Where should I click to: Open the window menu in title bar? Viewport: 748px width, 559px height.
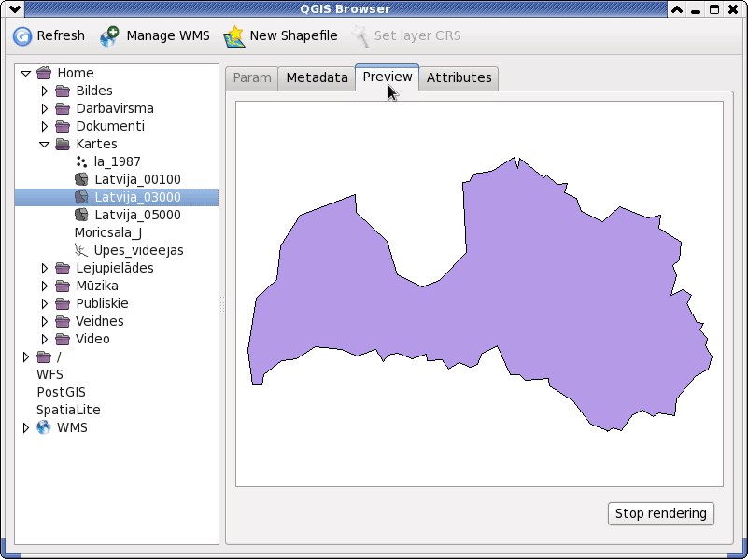click(14, 8)
